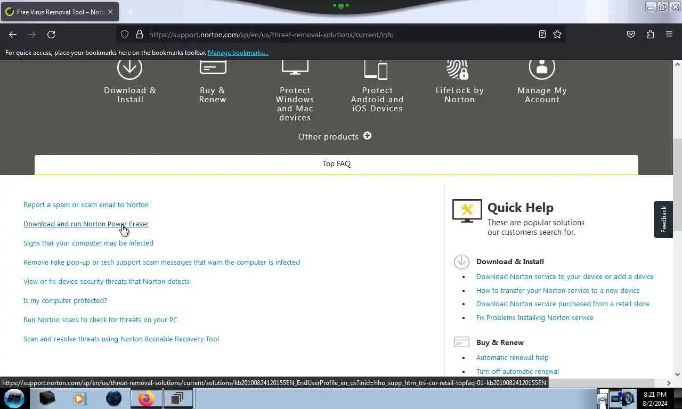
Task: Open Remove Fake pop-up scam messages link
Action: click(x=161, y=262)
